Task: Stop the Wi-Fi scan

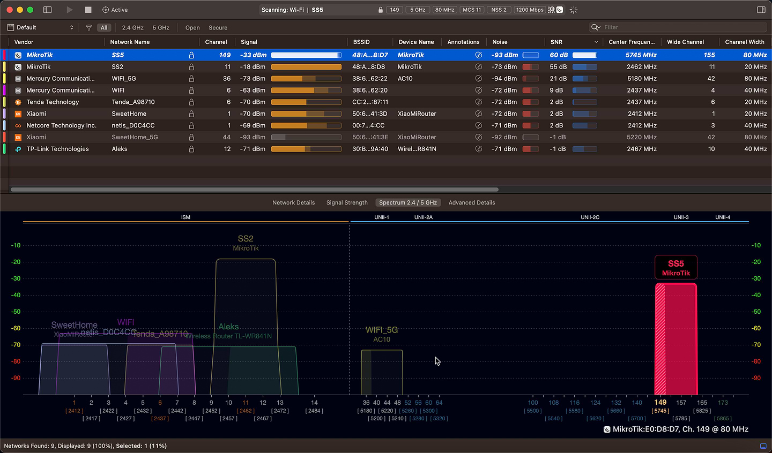Action: point(88,10)
